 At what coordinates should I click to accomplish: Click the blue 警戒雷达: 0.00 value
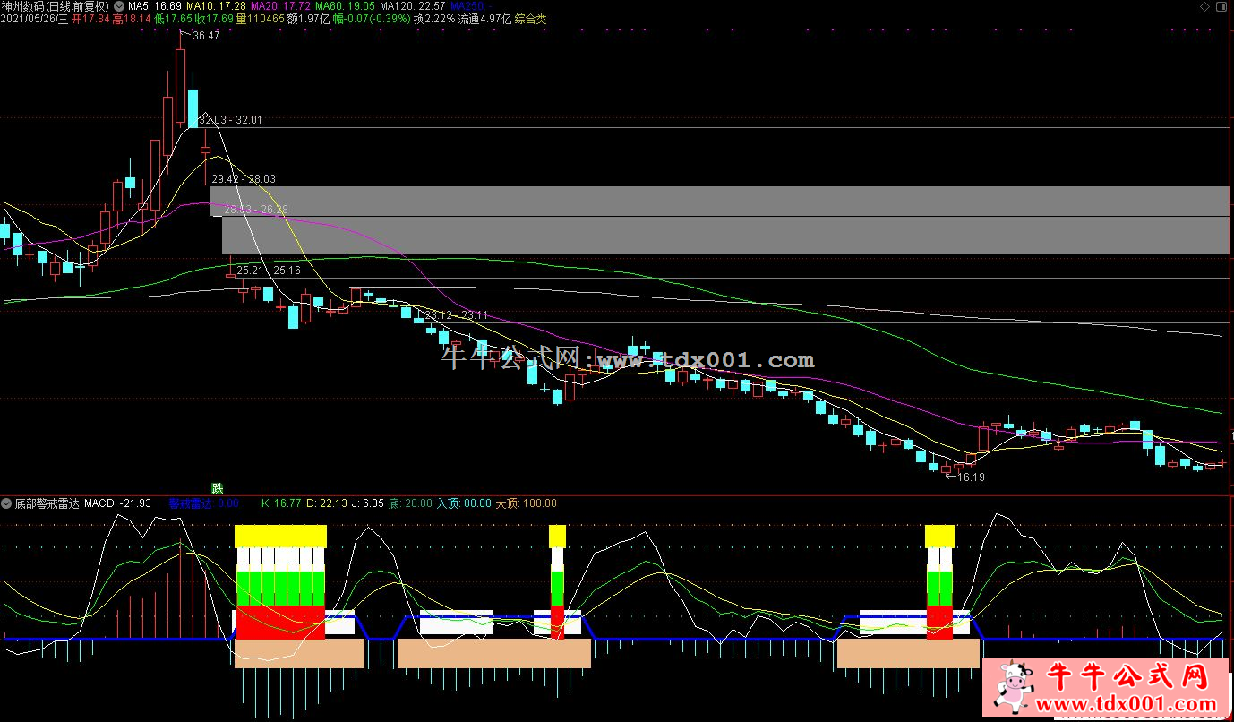tap(204, 503)
